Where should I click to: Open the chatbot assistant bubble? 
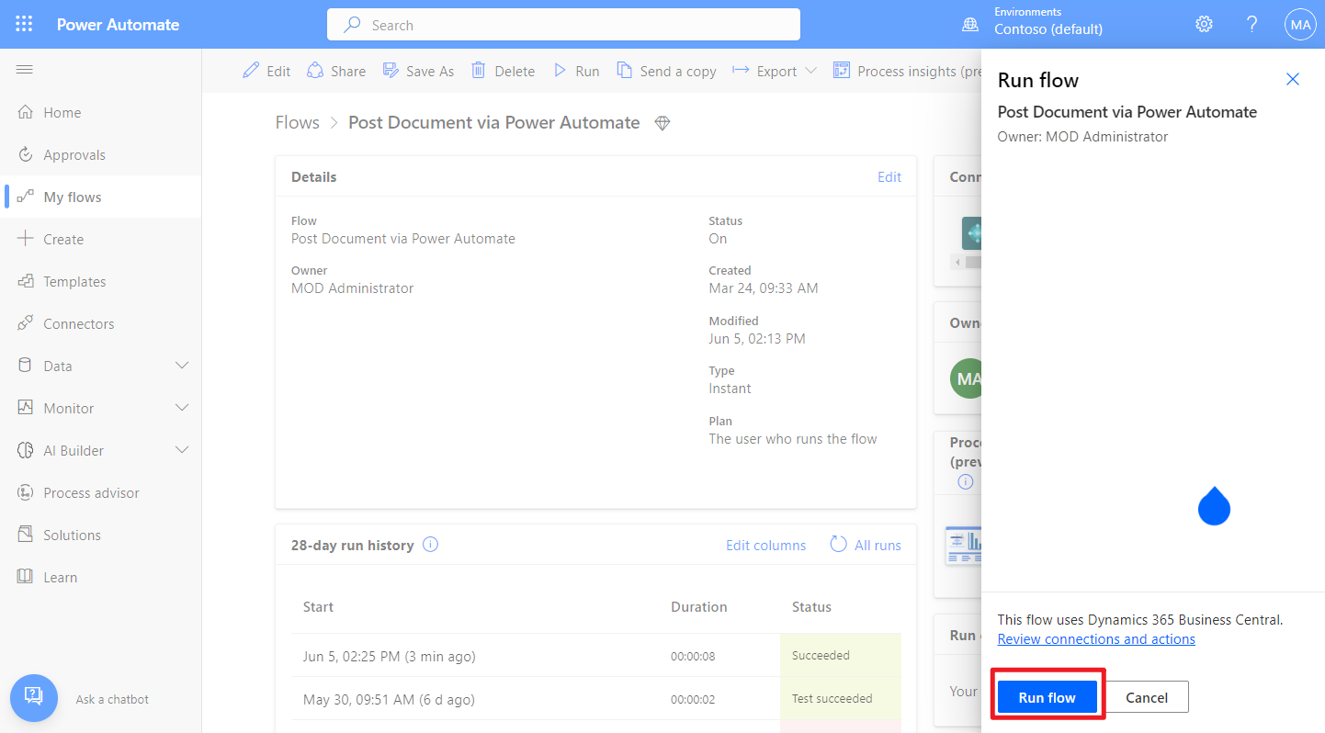[x=33, y=698]
